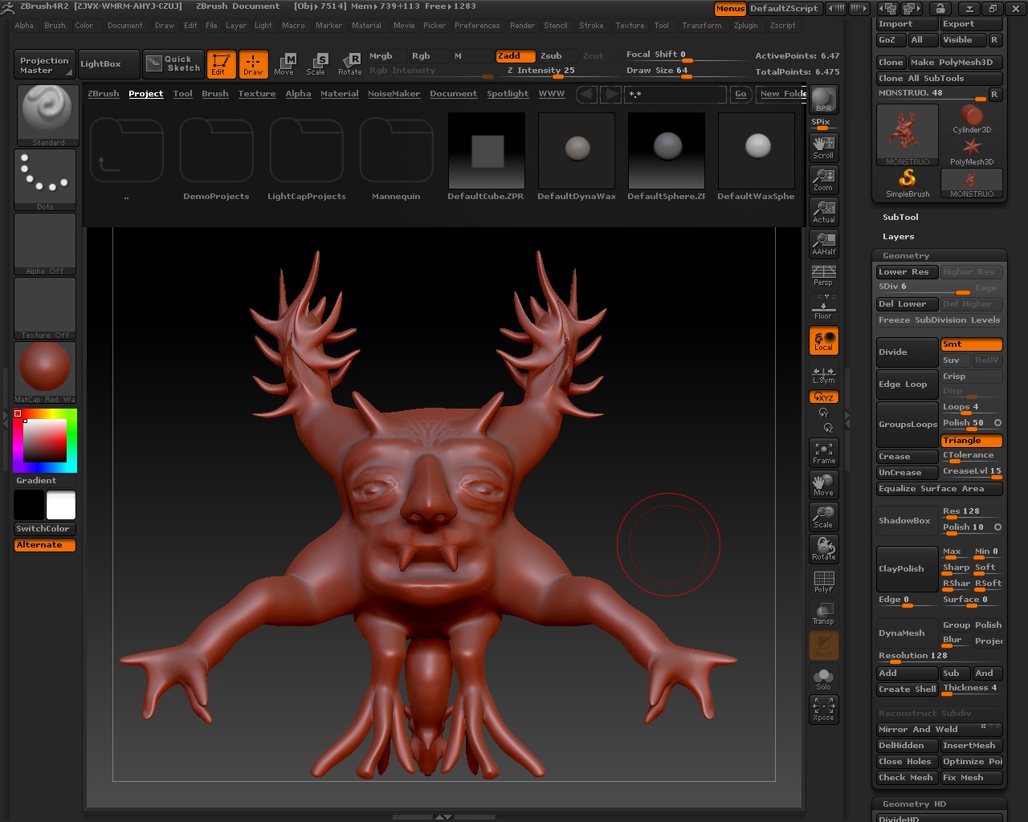Image resolution: width=1028 pixels, height=822 pixels.
Task: Expand the Layers section
Action: coord(898,237)
